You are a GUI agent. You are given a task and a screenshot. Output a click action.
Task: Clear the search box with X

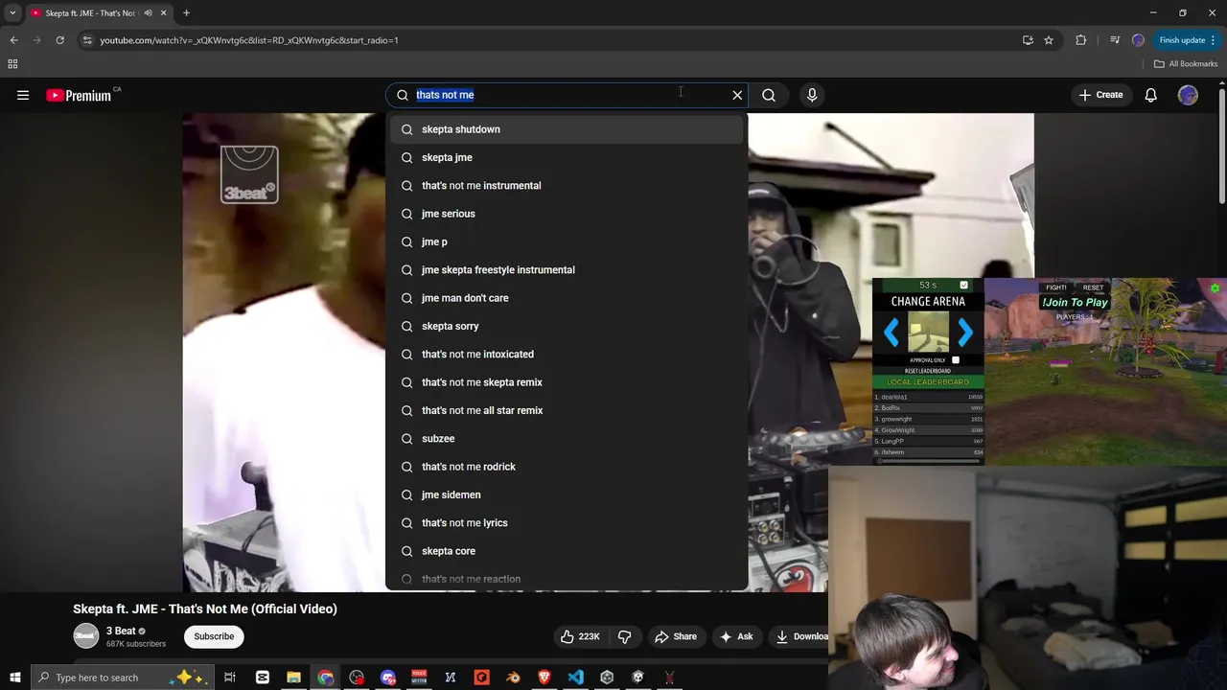tap(737, 95)
